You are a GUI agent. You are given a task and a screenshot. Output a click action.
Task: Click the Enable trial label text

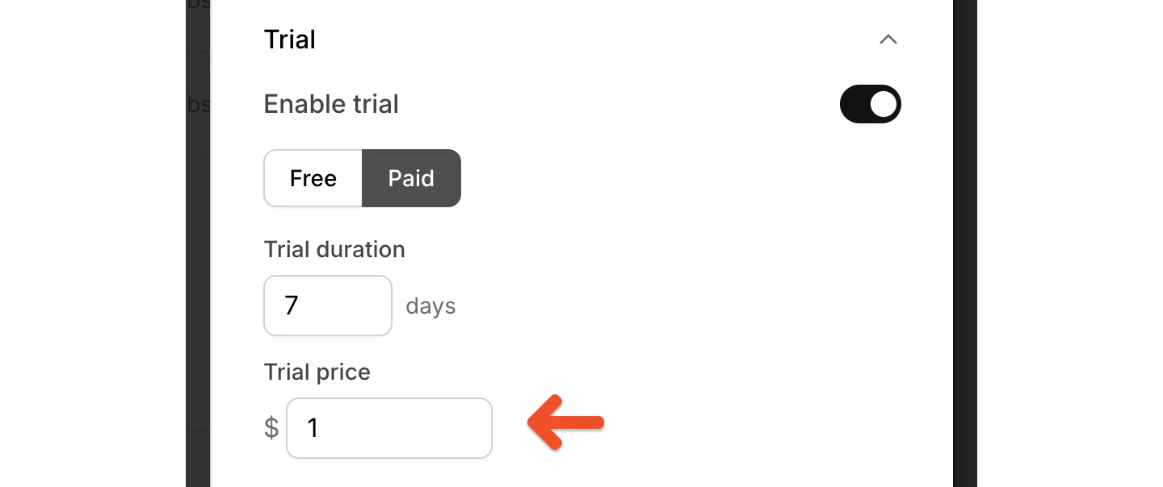click(331, 104)
